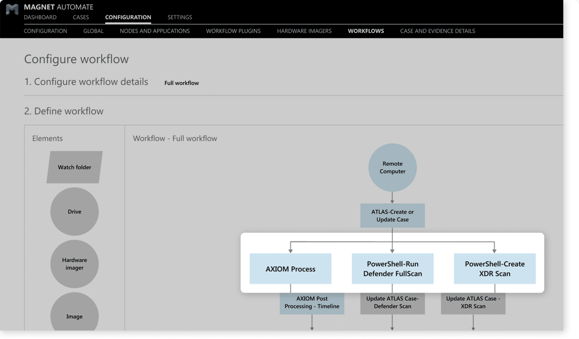Pick the Hardware imager element
Image resolution: width=579 pixels, height=339 pixels.
[75, 264]
